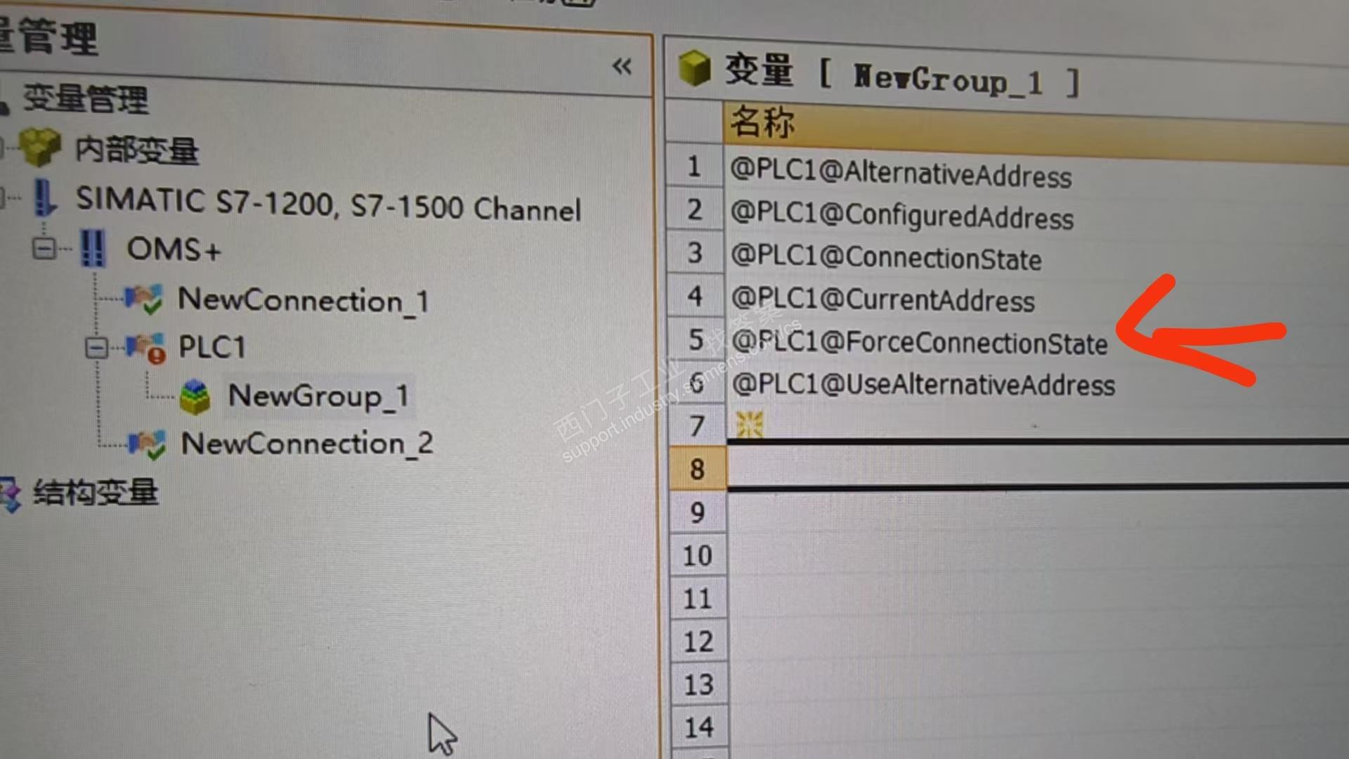Image resolution: width=1349 pixels, height=759 pixels.
Task: Collapse the PLC1 tree node
Action: tap(96, 347)
